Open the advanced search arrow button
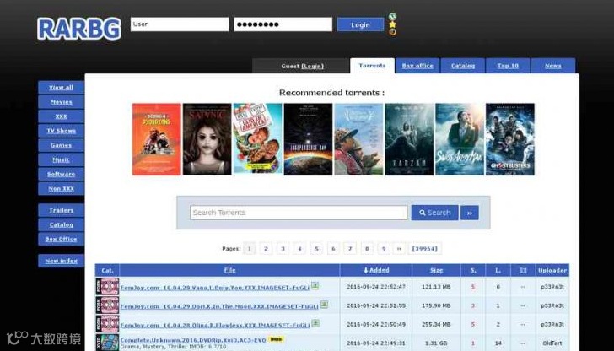The image size is (614, 351). pos(470,213)
